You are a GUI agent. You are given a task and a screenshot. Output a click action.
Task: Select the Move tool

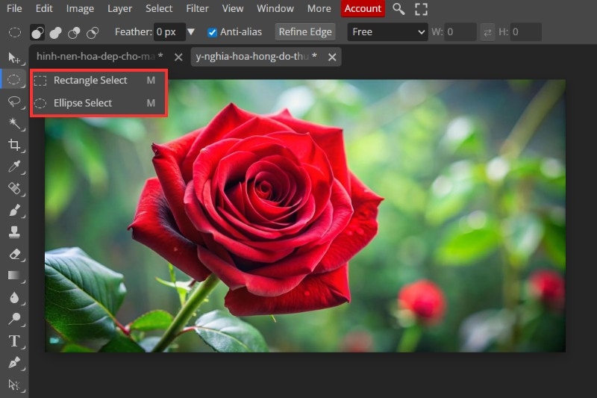click(14, 58)
